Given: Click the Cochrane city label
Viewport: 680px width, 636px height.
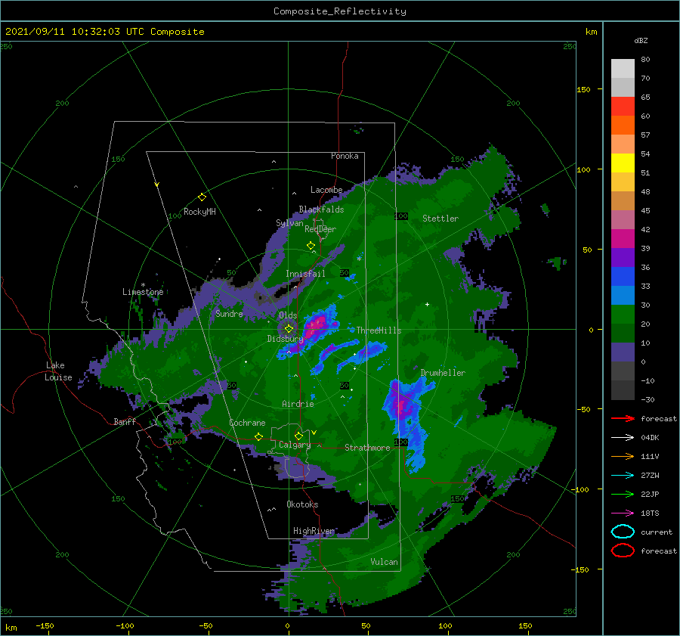Looking at the screenshot, I should click(x=247, y=423).
